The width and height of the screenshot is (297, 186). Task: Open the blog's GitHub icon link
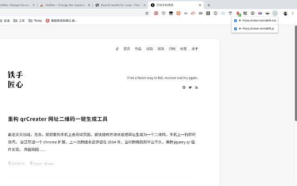point(184,87)
